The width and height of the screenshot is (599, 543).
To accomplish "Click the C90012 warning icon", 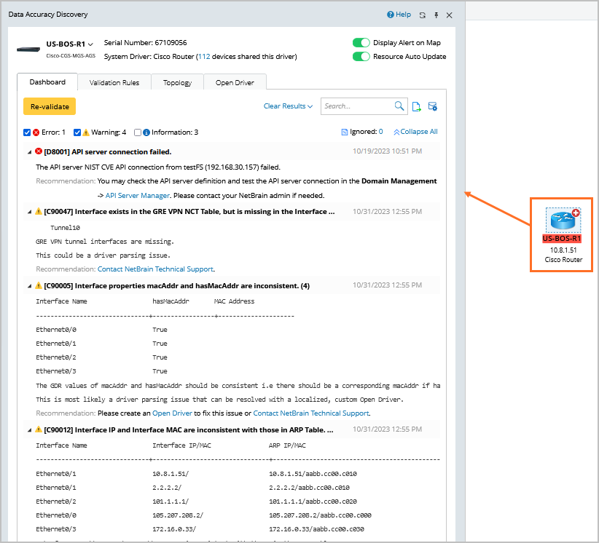I will point(39,429).
